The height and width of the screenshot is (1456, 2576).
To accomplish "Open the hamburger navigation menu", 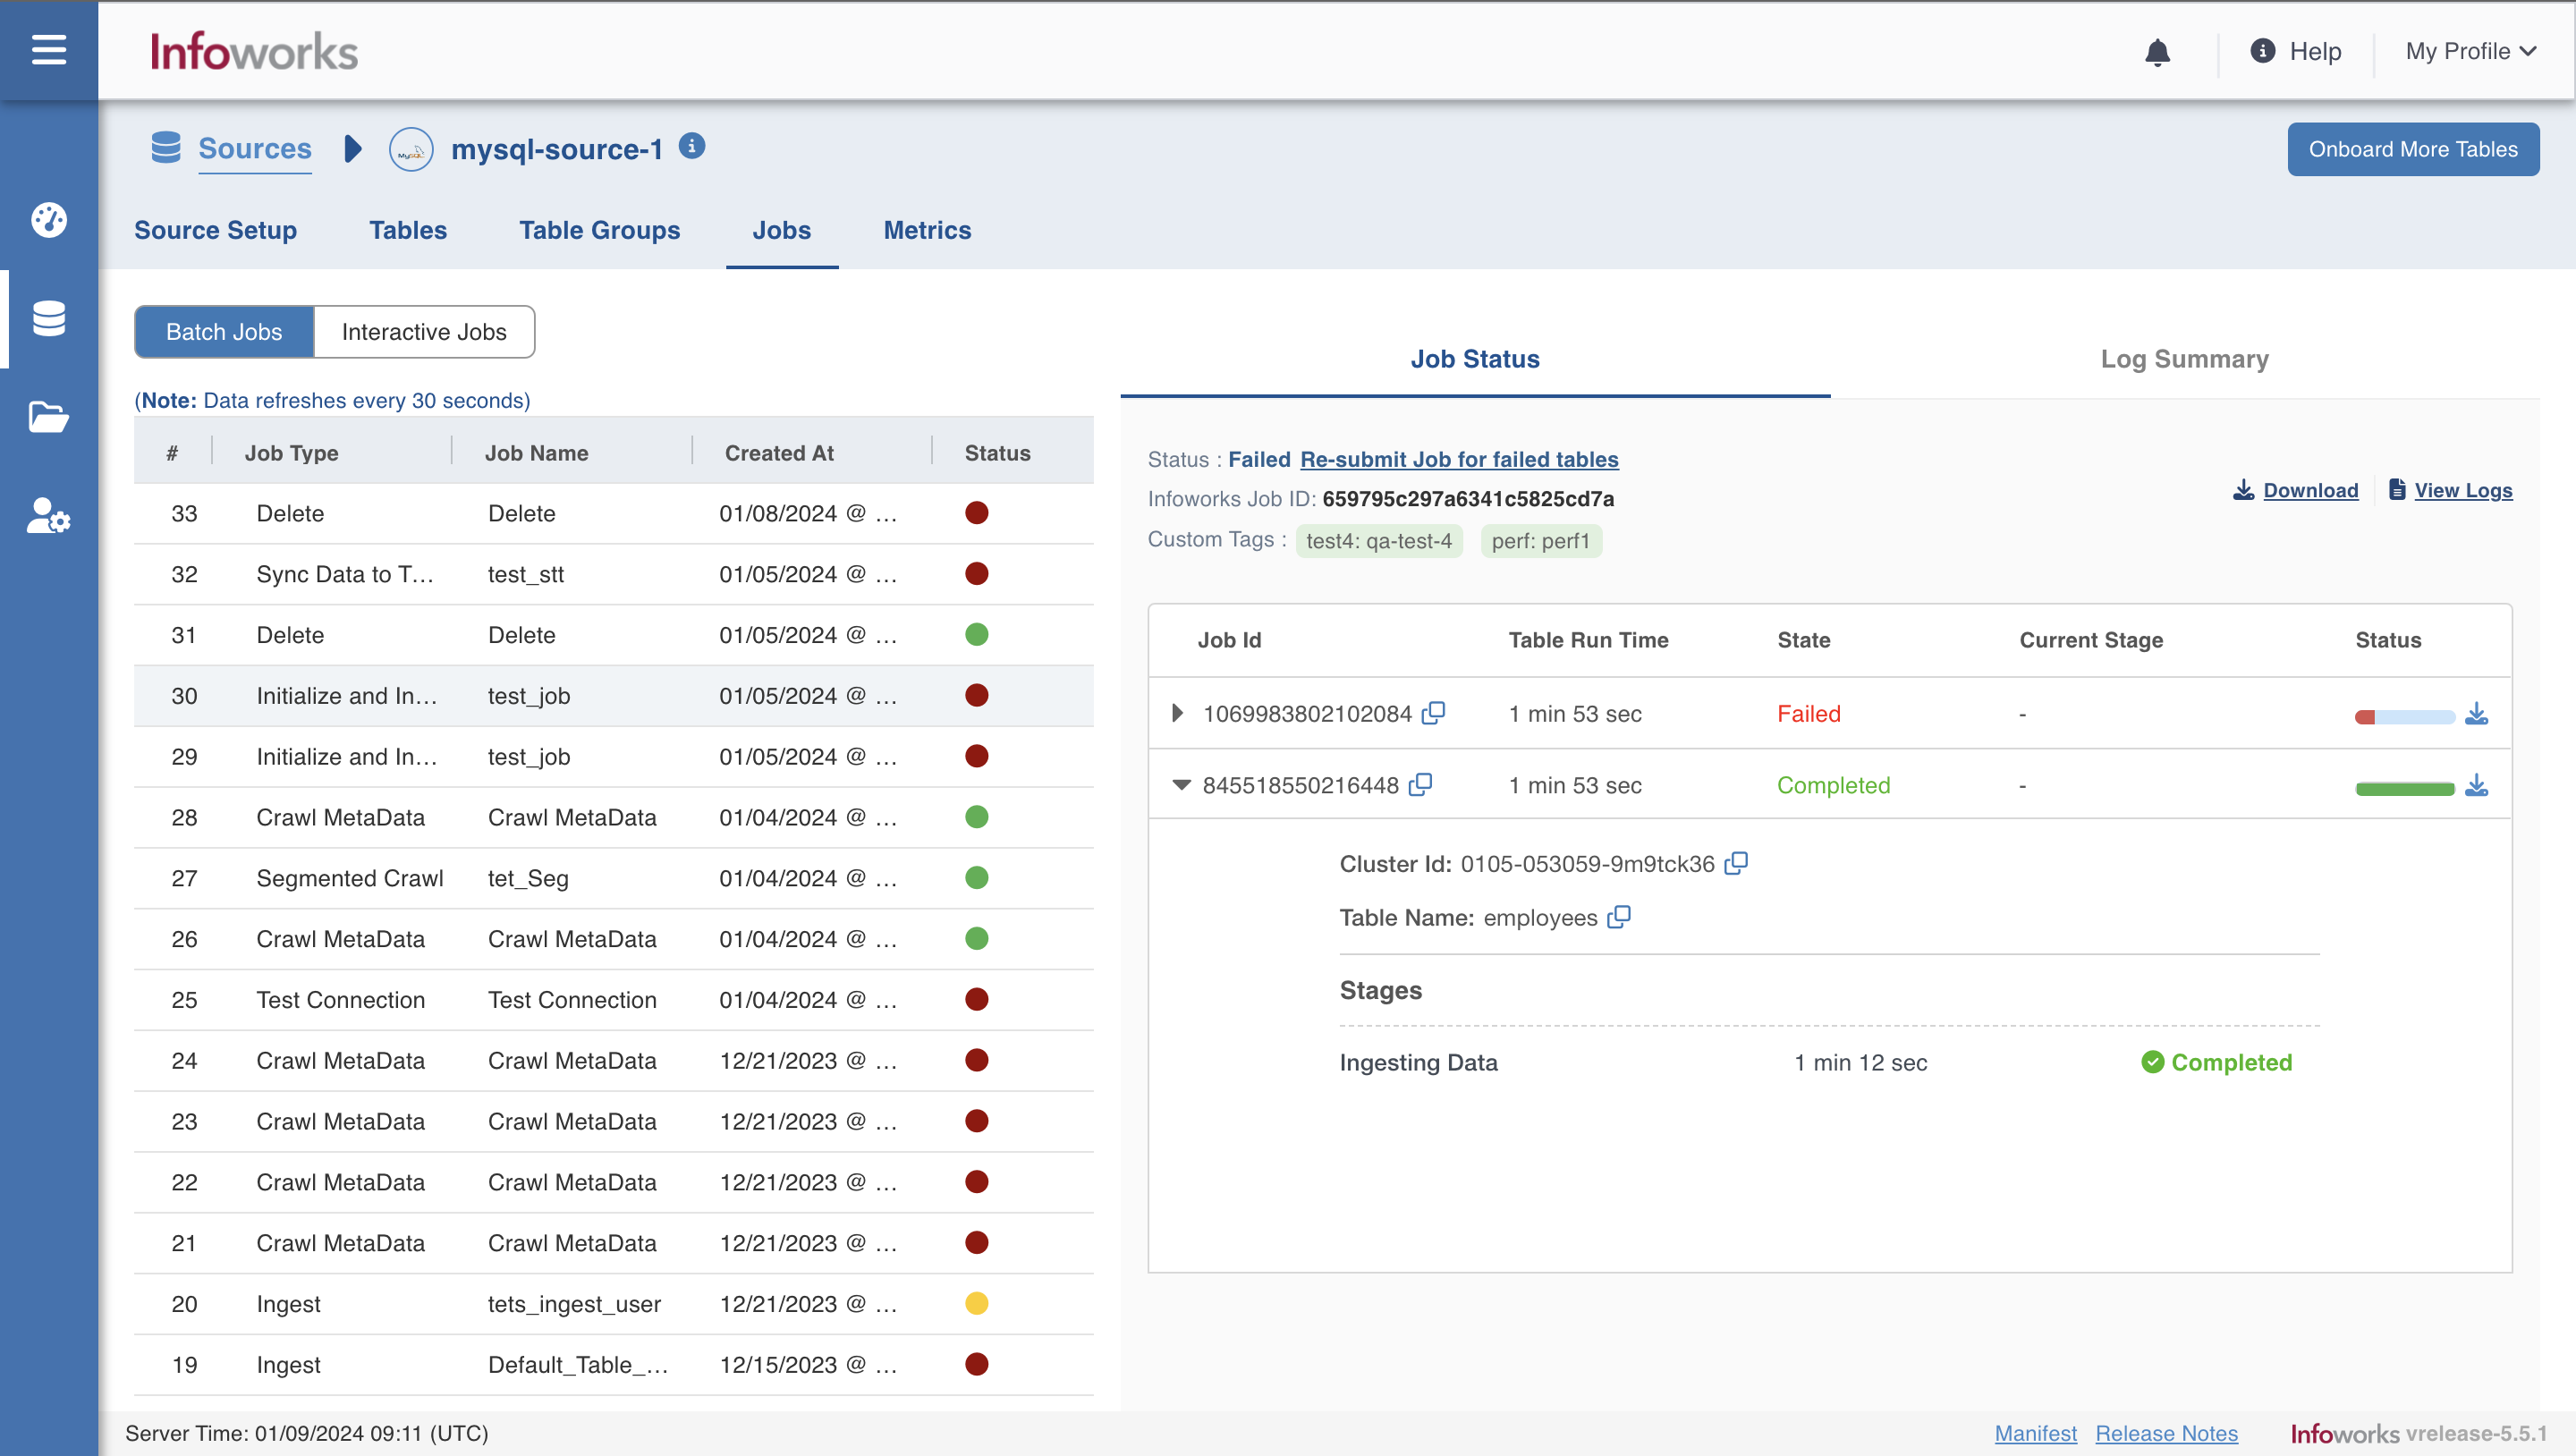I will [48, 49].
